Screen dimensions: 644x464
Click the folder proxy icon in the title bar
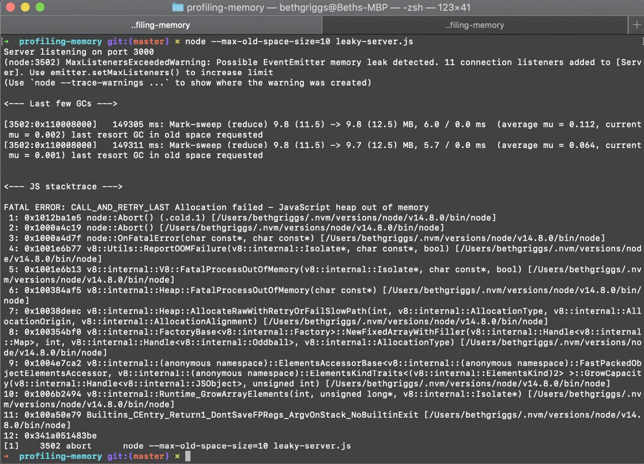(x=178, y=7)
